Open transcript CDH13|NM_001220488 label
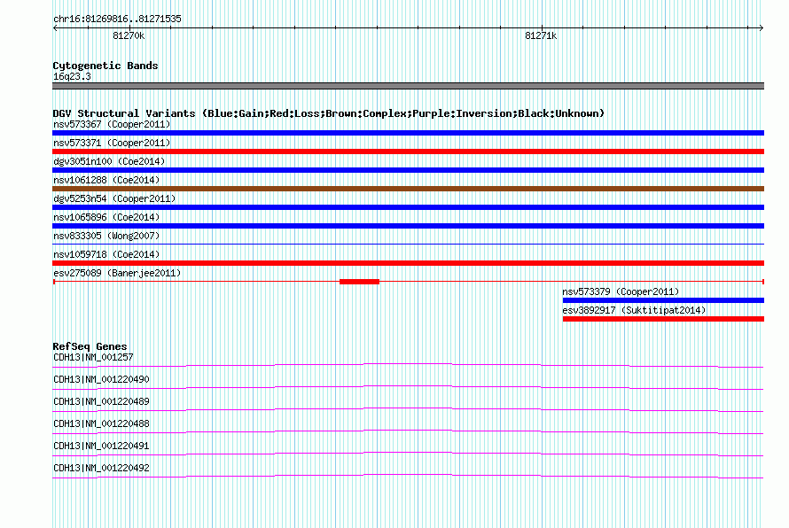Viewport: 789px width, 528px height. 101,424
